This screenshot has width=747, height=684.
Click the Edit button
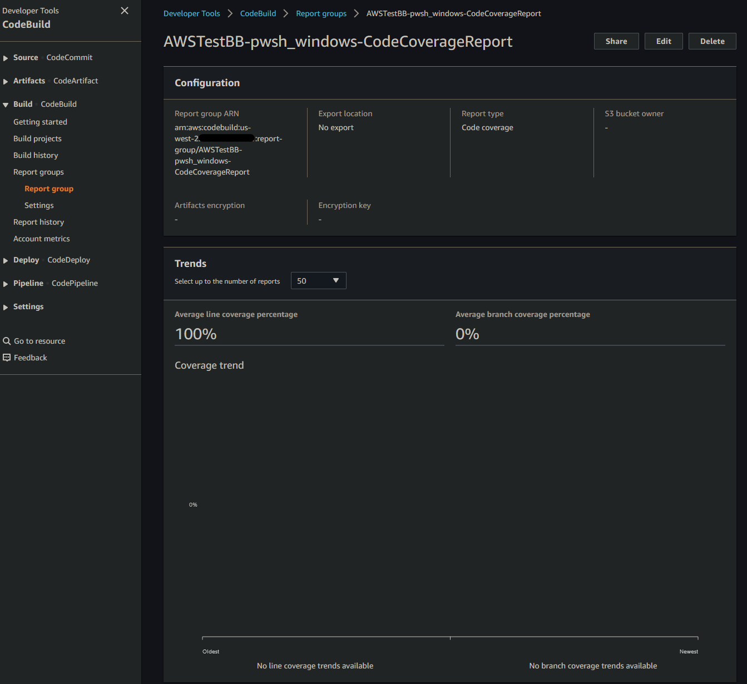coord(664,41)
